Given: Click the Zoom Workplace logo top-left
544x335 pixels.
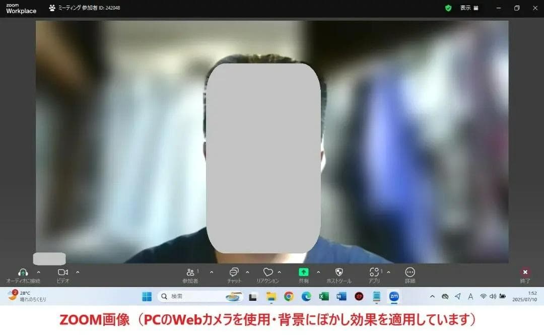Looking at the screenshot, I should [19, 8].
